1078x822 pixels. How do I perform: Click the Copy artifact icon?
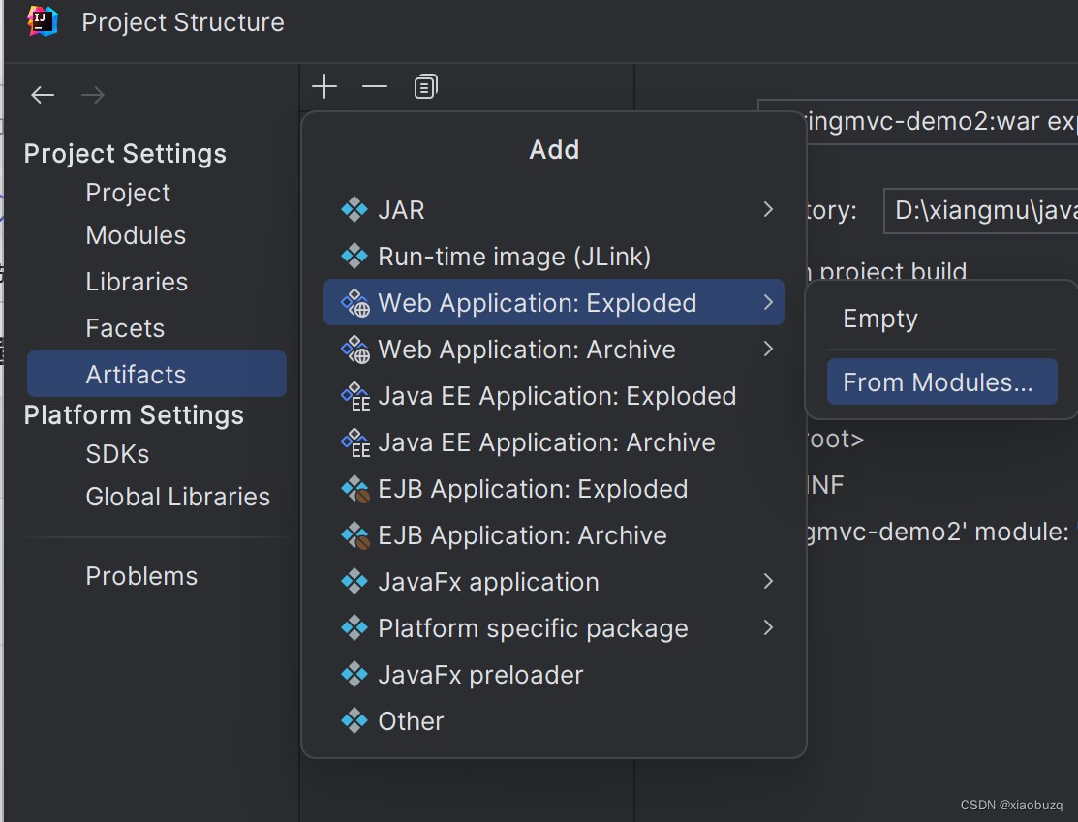pos(425,87)
